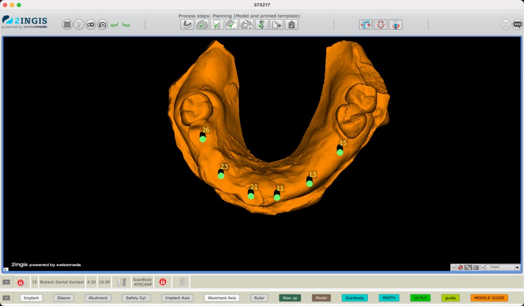The image size is (524, 306).
Task: Collapse the implant properties row
Action: [6, 282]
